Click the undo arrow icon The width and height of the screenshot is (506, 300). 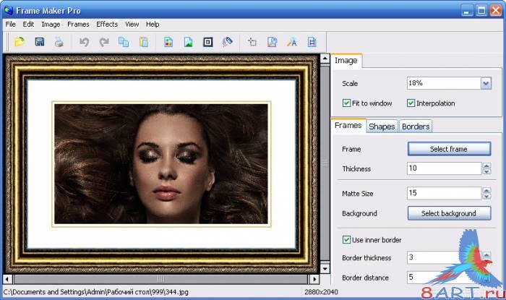(x=85, y=42)
